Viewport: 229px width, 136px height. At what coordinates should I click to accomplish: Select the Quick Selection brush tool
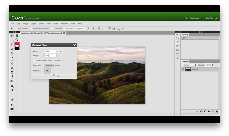coord(12,49)
